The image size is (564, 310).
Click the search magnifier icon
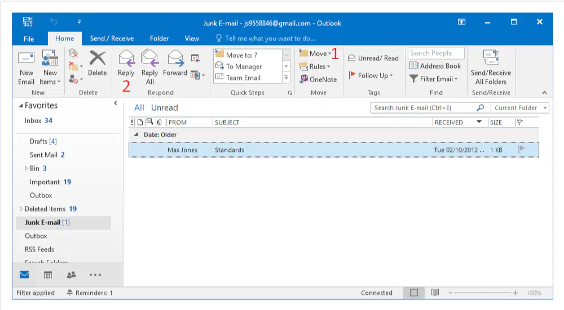click(x=480, y=107)
